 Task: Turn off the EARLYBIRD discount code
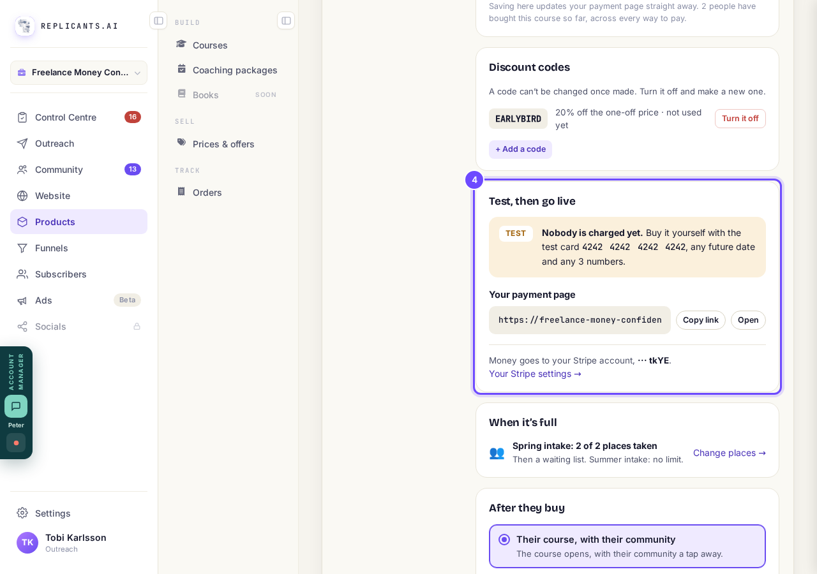pyautogui.click(x=740, y=119)
